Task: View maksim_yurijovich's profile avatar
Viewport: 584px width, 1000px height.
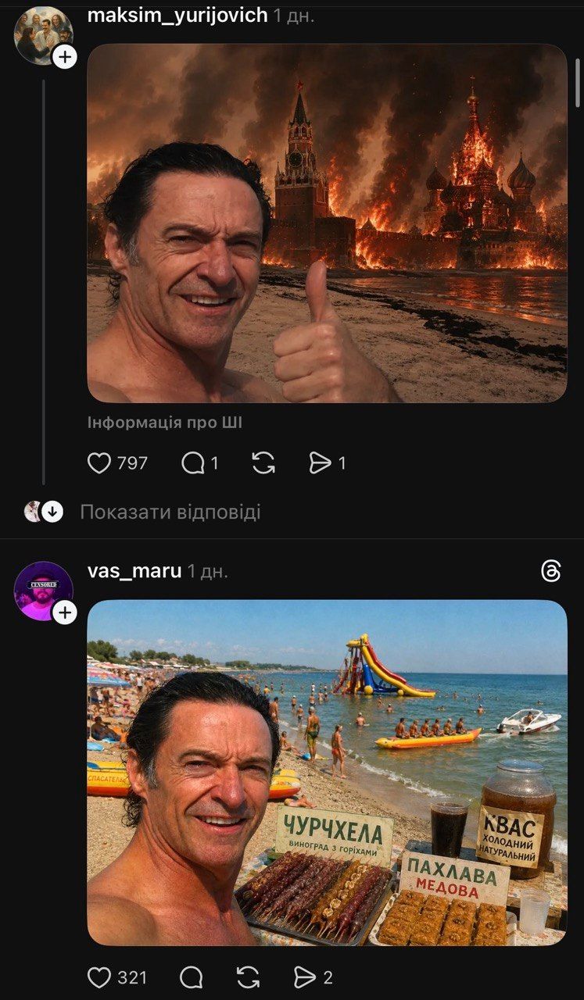Action: point(43,35)
